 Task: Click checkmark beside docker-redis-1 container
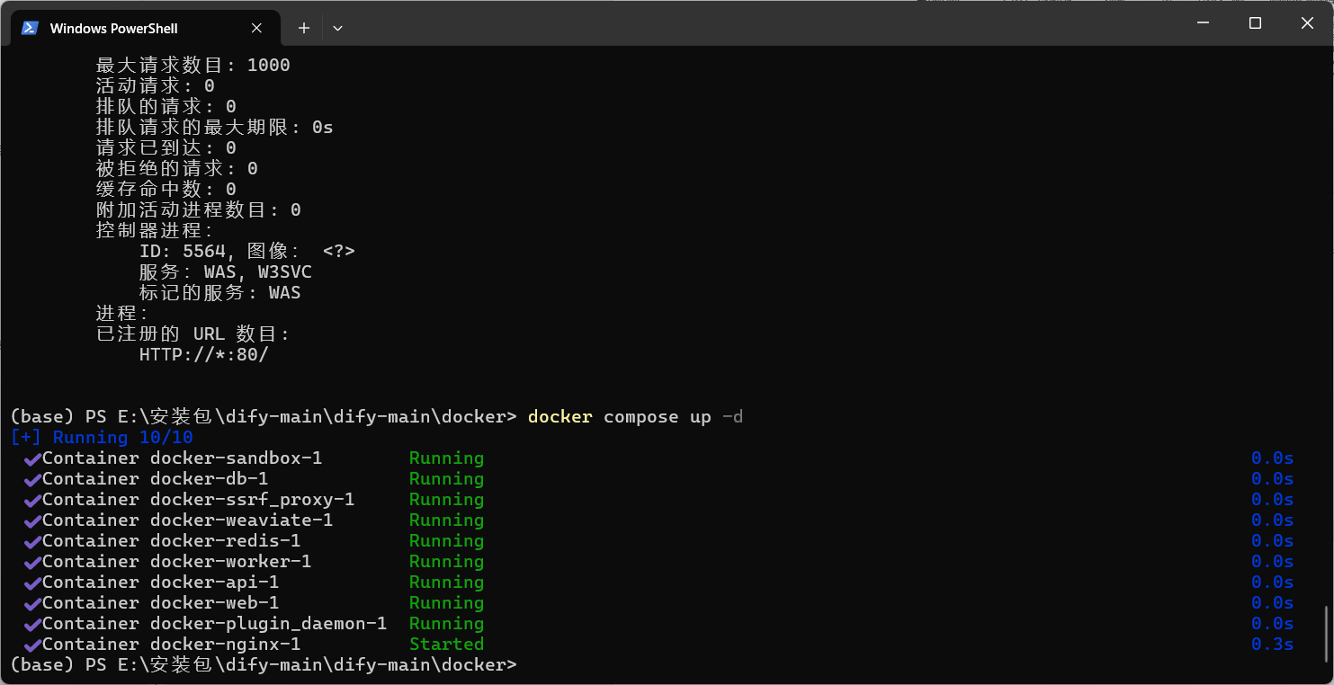pyautogui.click(x=32, y=541)
